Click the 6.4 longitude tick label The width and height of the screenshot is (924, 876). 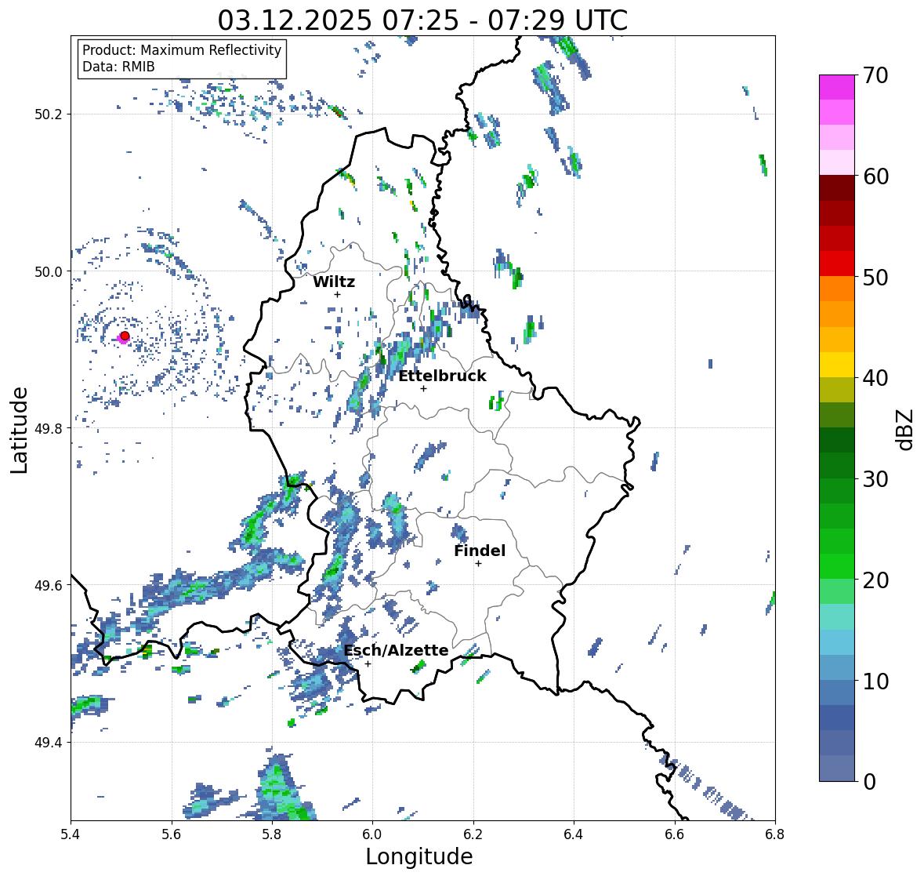[x=574, y=834]
